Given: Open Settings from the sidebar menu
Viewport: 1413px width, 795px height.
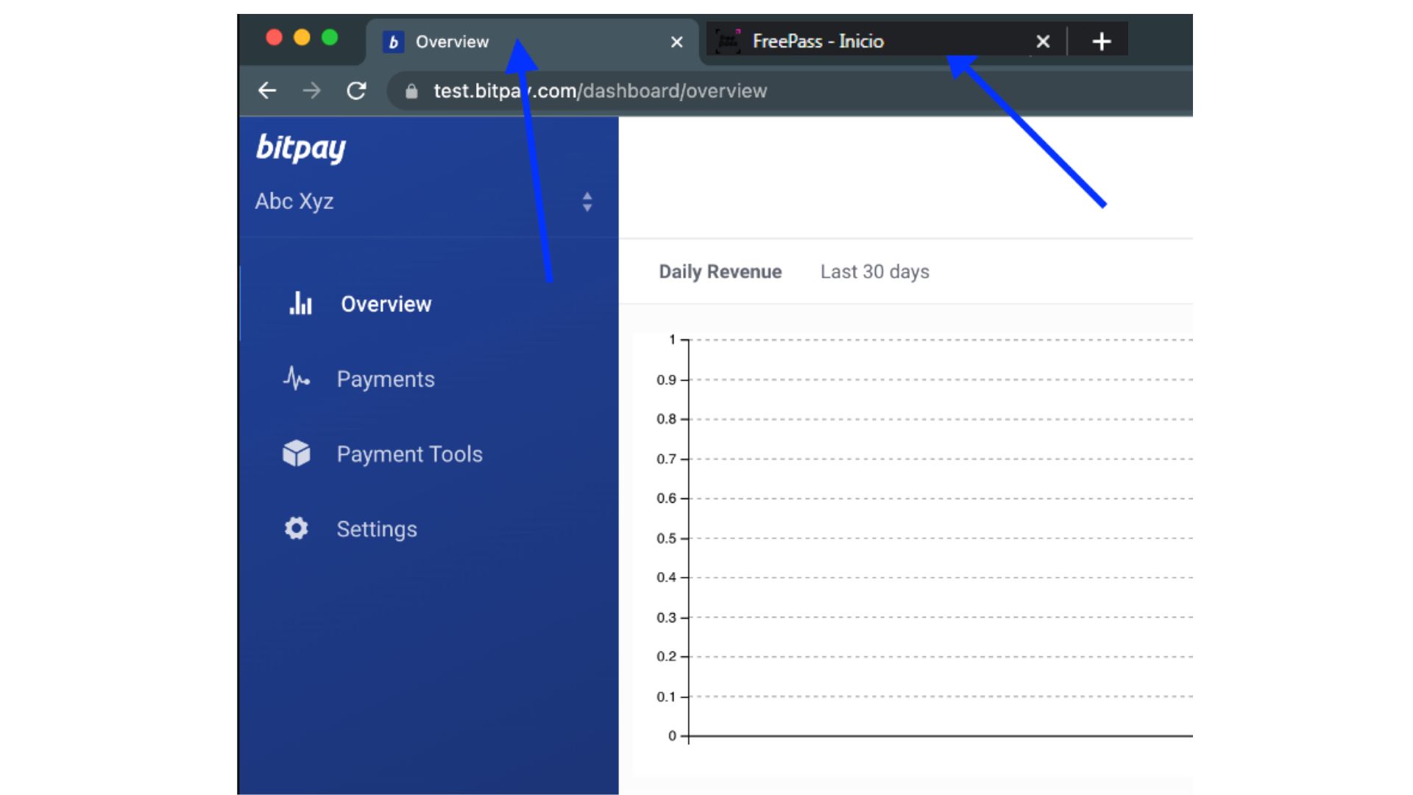Looking at the screenshot, I should 376,529.
